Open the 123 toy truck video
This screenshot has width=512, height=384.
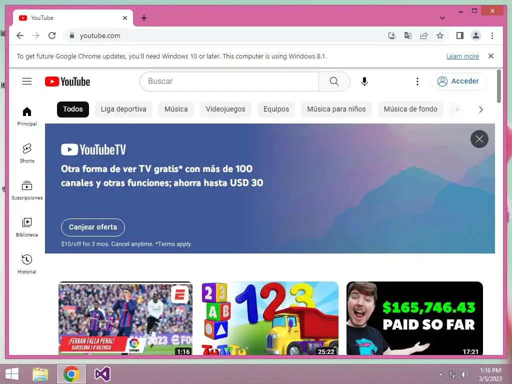270,318
